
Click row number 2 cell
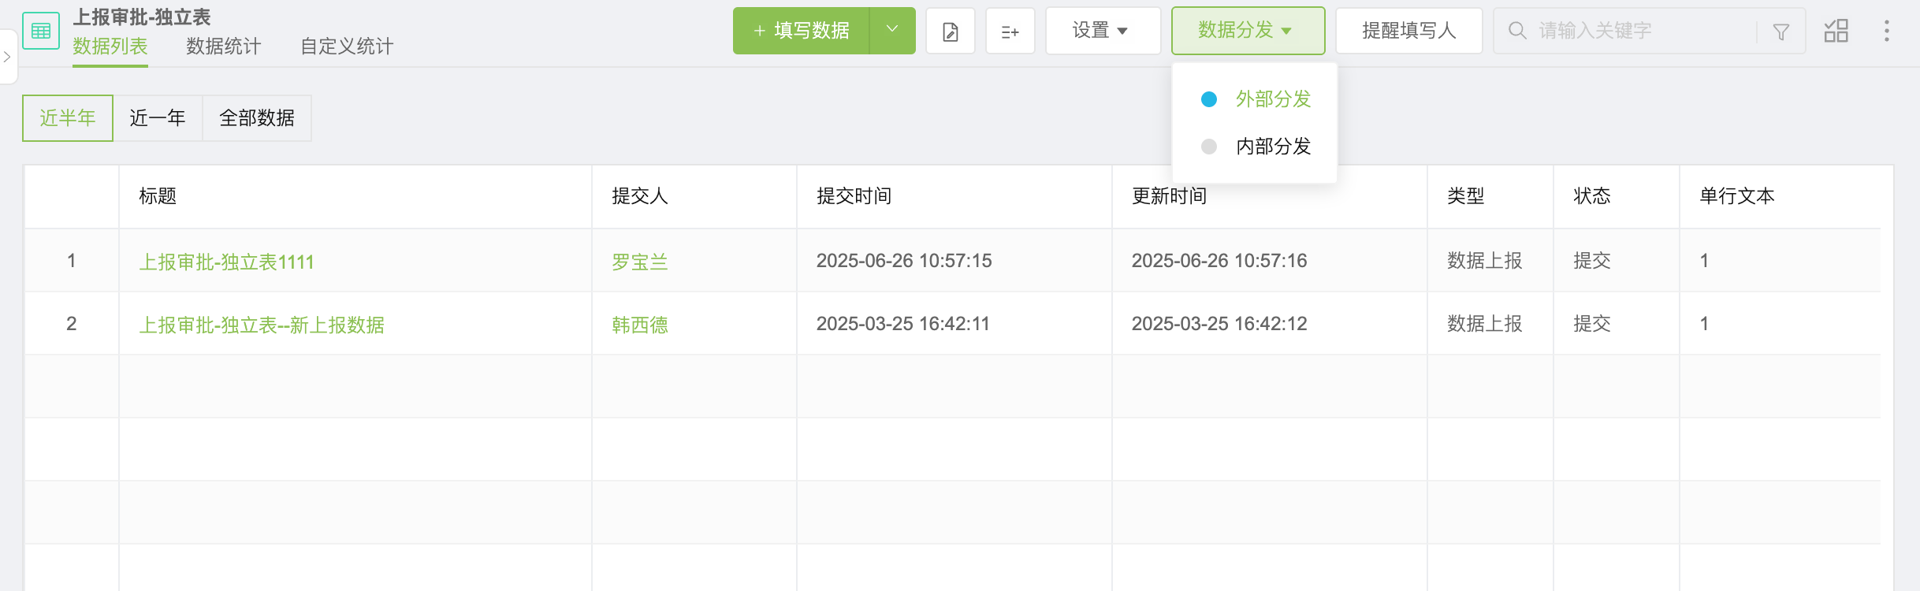point(72,324)
